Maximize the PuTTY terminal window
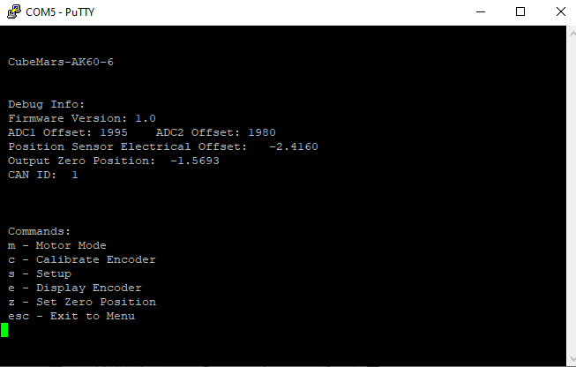Image resolution: width=576 pixels, height=367 pixels. coord(520,11)
